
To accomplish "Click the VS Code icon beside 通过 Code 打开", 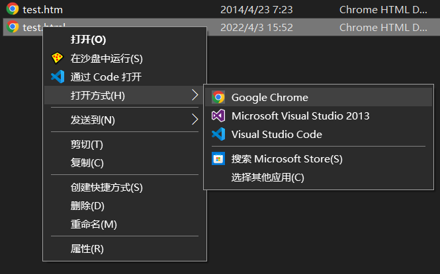I will click(57, 77).
